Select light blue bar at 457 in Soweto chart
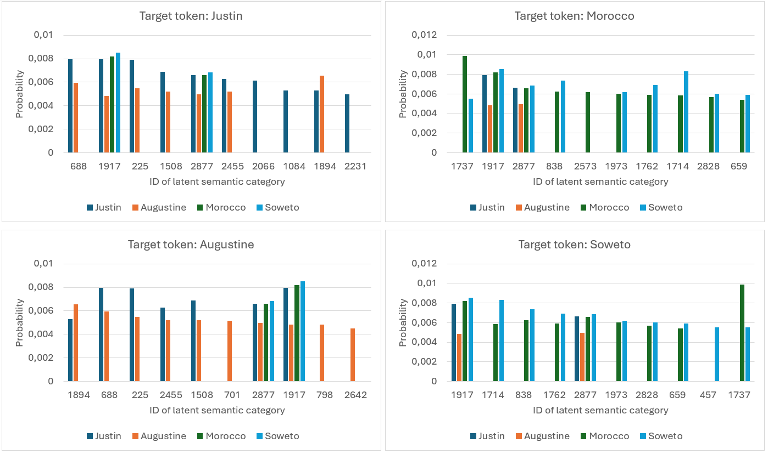The width and height of the screenshot is (768, 454). pos(717,354)
